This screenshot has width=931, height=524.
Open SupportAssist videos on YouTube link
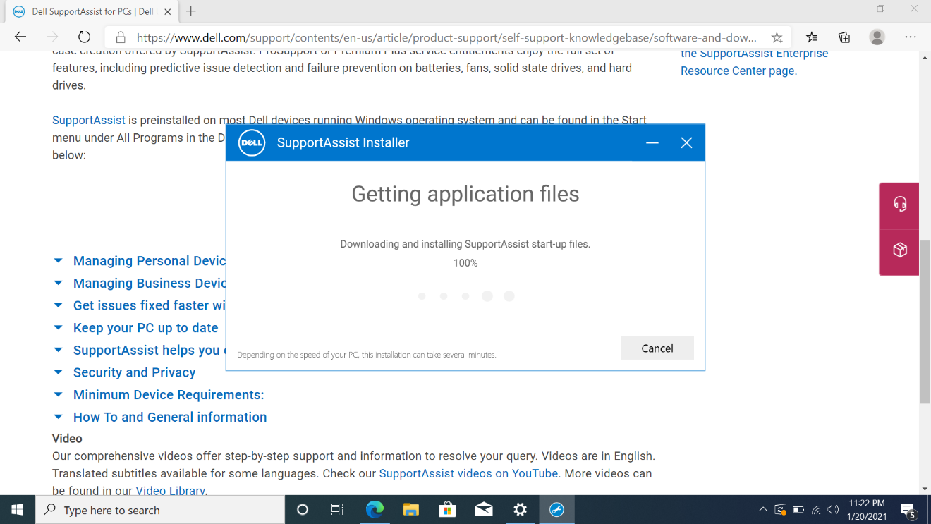pyautogui.click(x=468, y=473)
